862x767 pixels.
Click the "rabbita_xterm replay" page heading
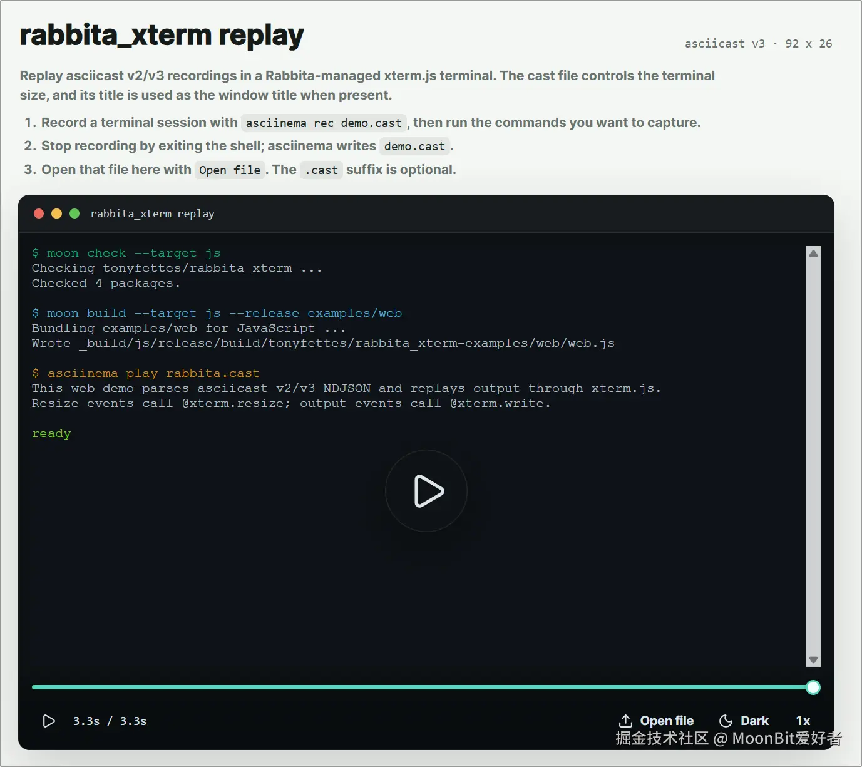coord(162,36)
